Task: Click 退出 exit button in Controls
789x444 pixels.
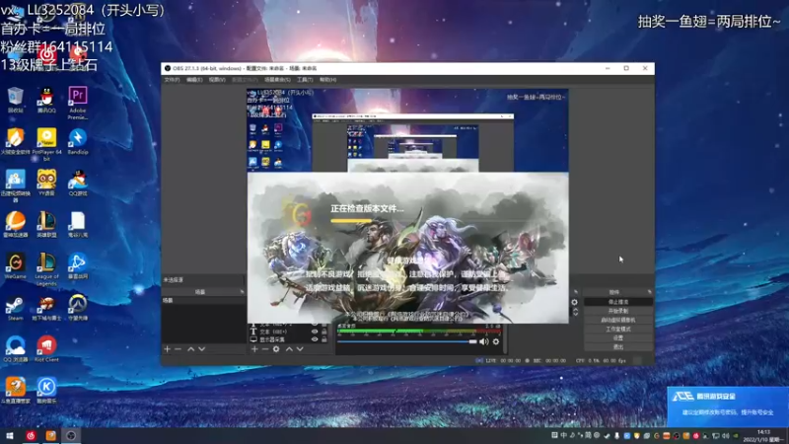Action: [618, 347]
